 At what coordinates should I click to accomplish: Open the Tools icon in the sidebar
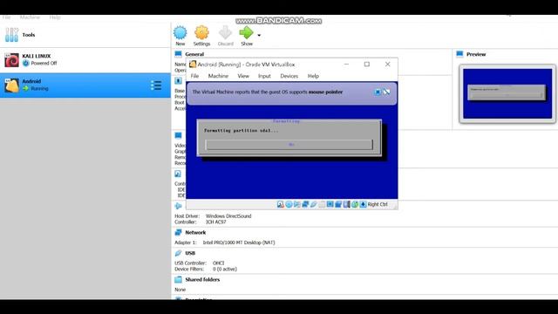click(x=11, y=35)
